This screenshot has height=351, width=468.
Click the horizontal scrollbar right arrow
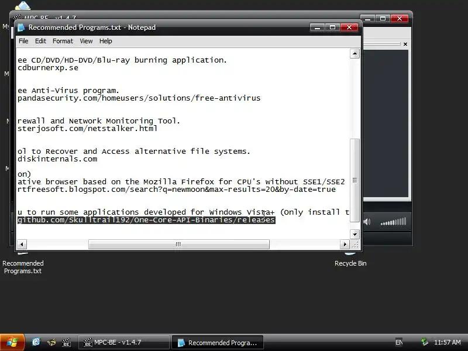[345, 245]
